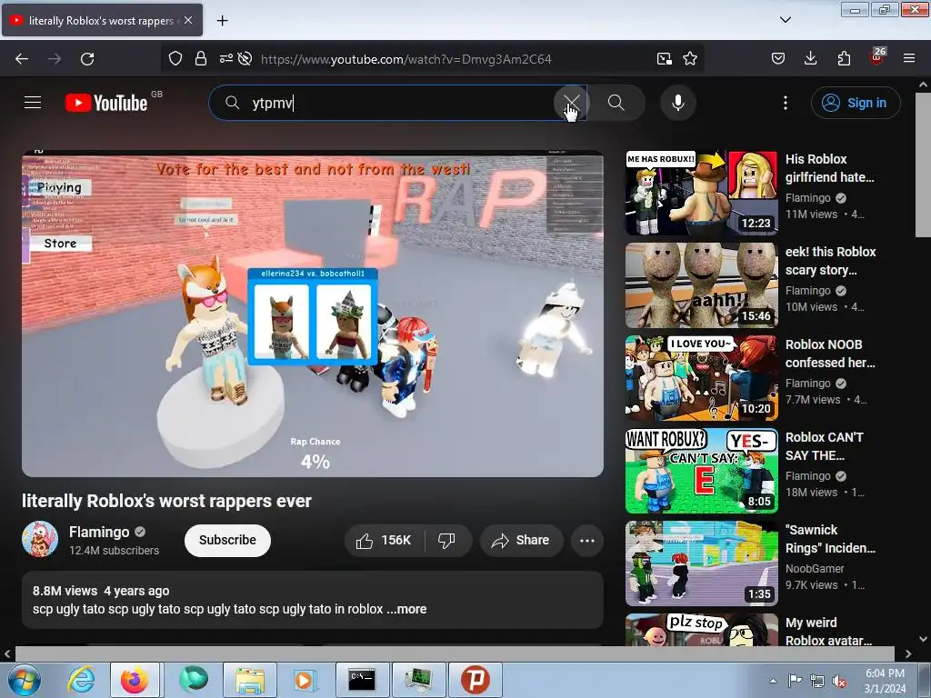Open the site permissions icon in the address bar
This screenshot has height=698, width=931.
226,58
